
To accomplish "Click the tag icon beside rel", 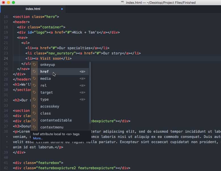I will pos(34,85).
